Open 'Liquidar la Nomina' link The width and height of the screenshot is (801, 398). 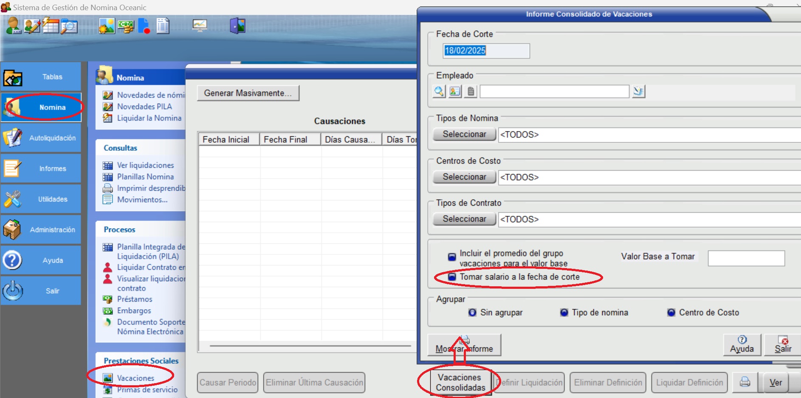[149, 118]
